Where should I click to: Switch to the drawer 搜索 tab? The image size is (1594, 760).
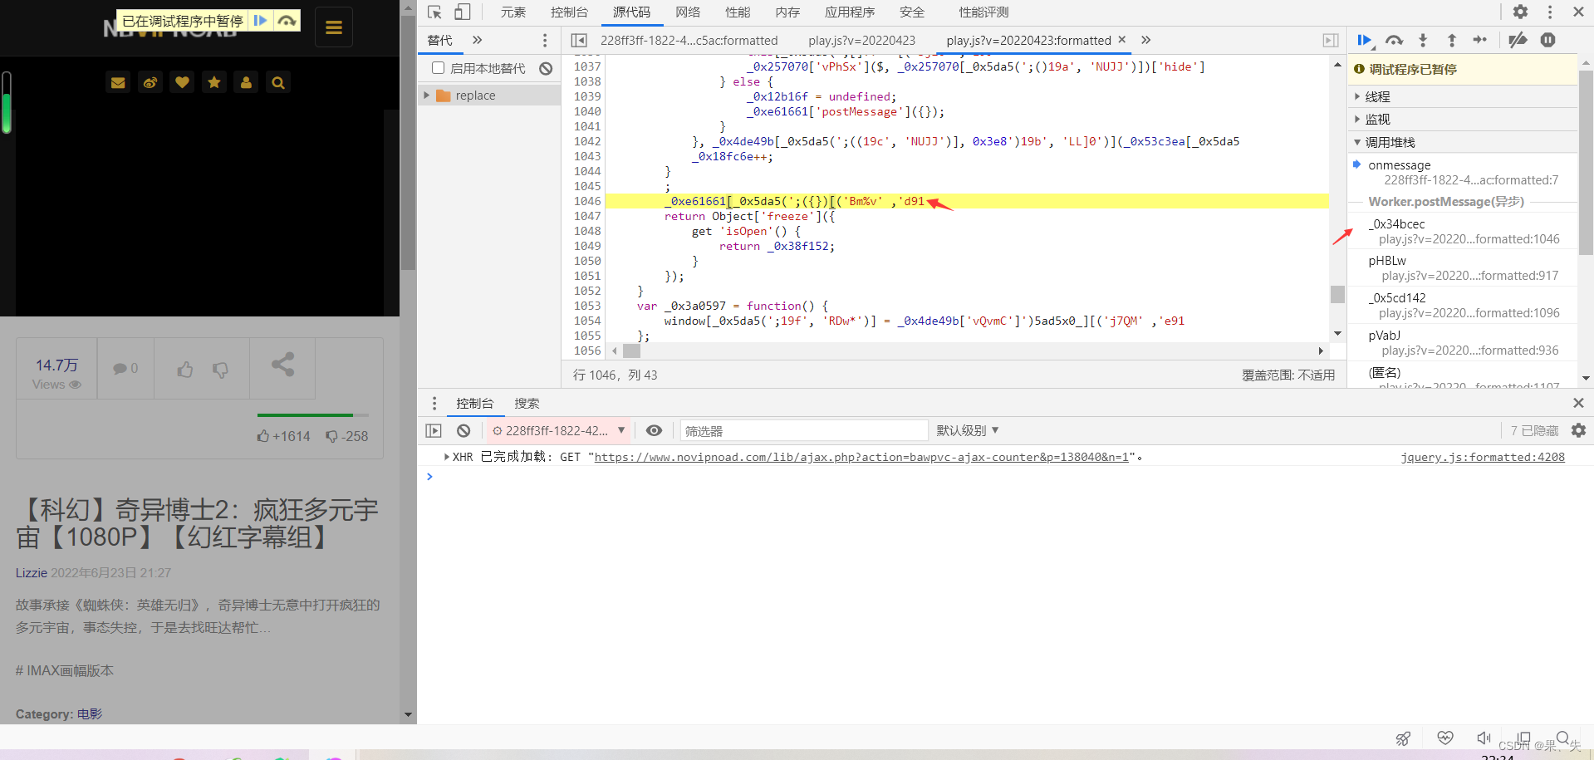527,403
